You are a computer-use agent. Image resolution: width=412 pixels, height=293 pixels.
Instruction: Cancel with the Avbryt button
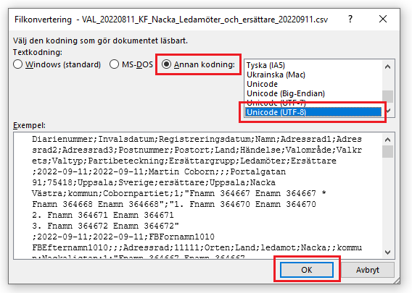(x=368, y=270)
